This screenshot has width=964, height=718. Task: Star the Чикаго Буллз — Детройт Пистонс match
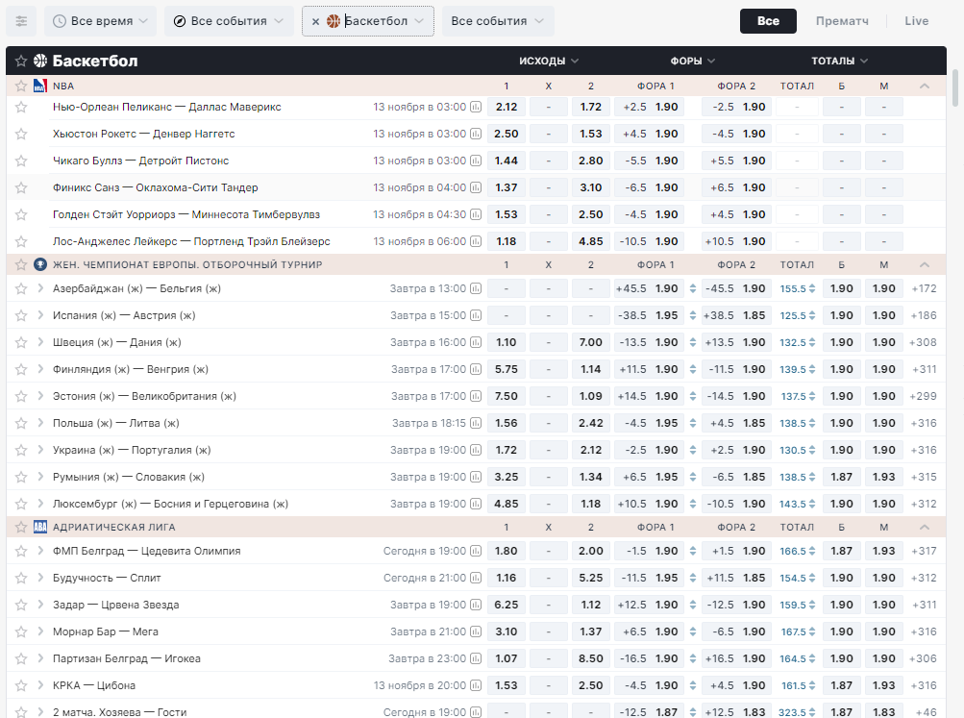coord(21,161)
